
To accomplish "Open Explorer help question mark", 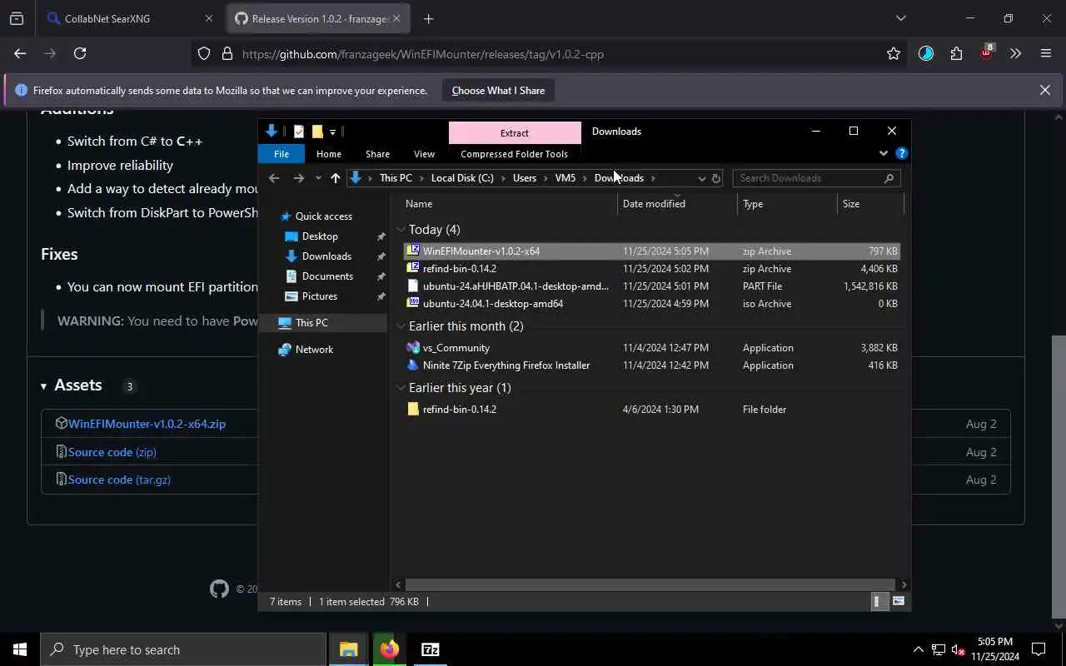I will (901, 153).
